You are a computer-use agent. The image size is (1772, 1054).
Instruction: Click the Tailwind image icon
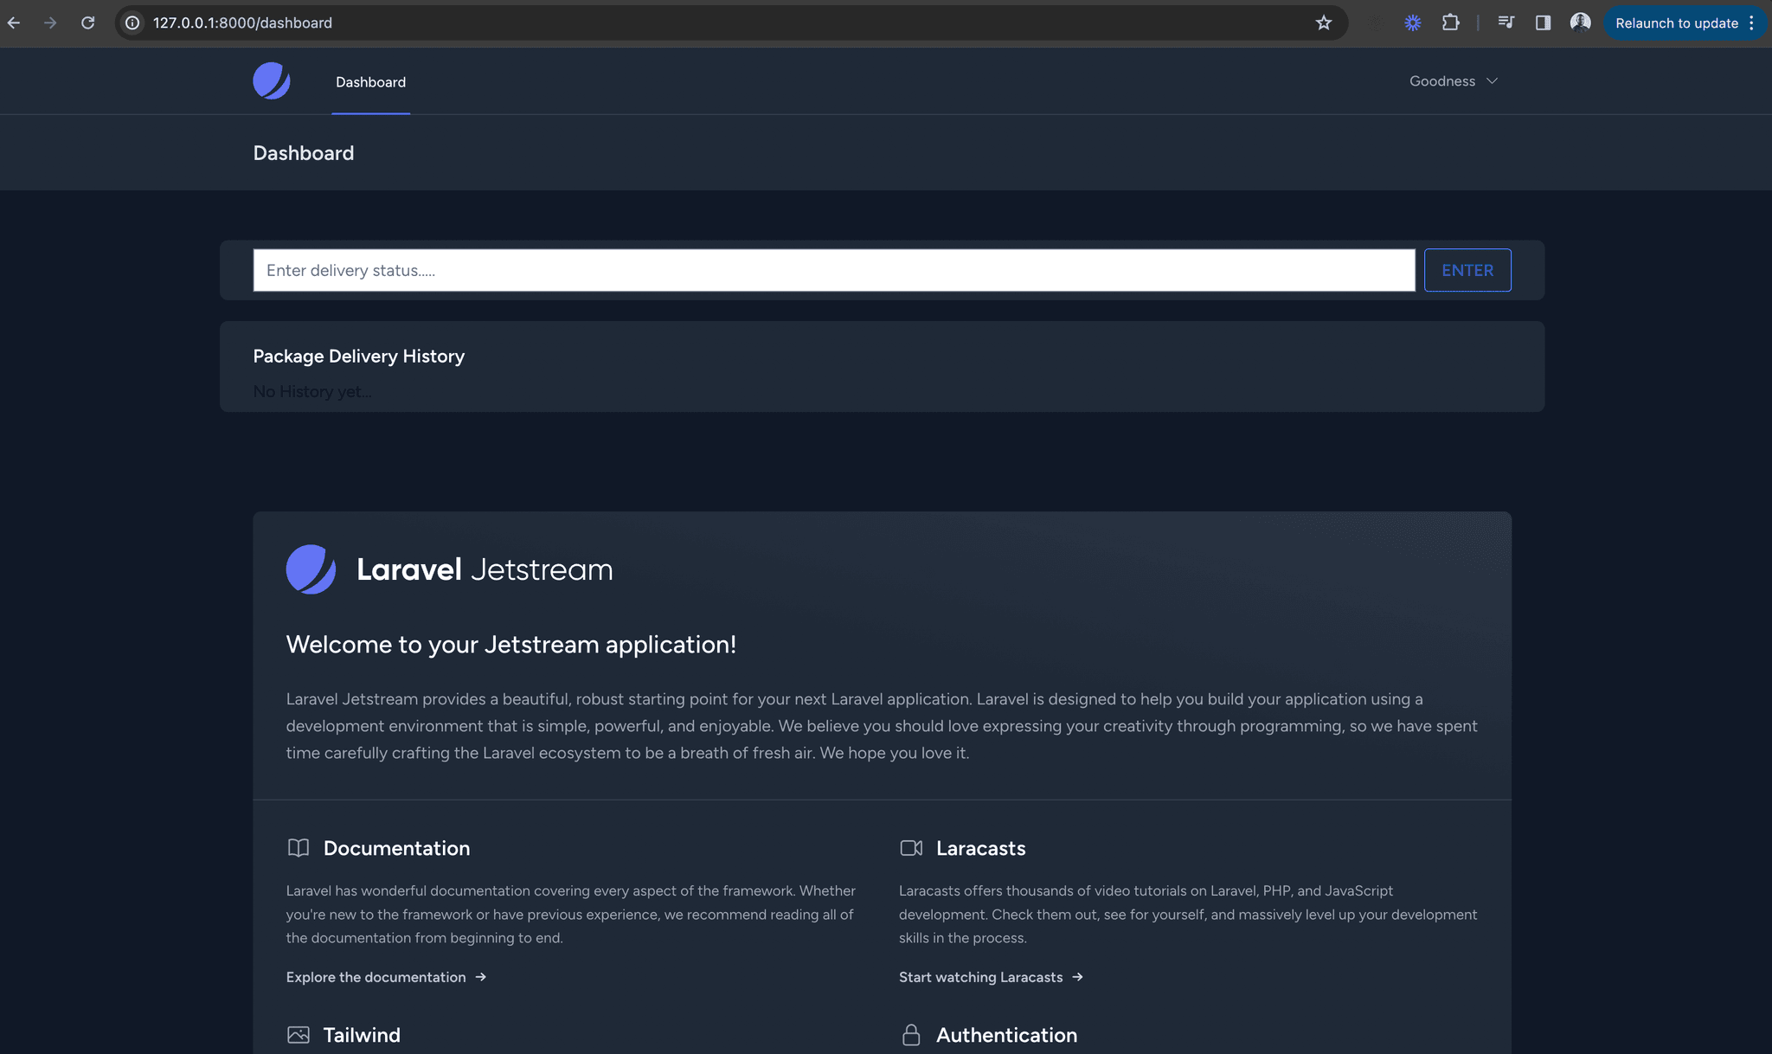(299, 1034)
